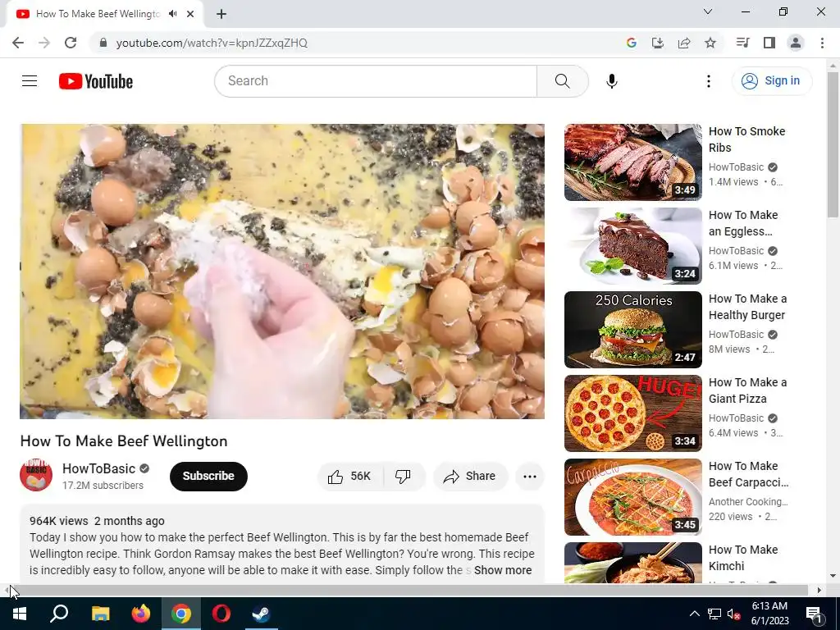Open Healthy Burger video thumbnail
Screen dimensions: 840x630
point(632,330)
